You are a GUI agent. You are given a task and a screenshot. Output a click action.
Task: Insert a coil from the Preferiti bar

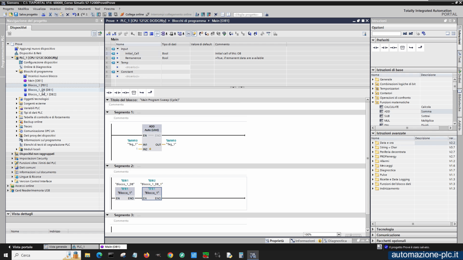(394, 47)
